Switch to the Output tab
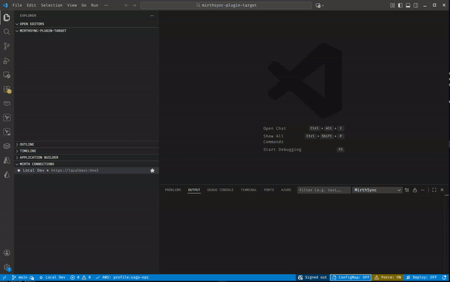Viewport: 450px width, 282px height. (194, 190)
